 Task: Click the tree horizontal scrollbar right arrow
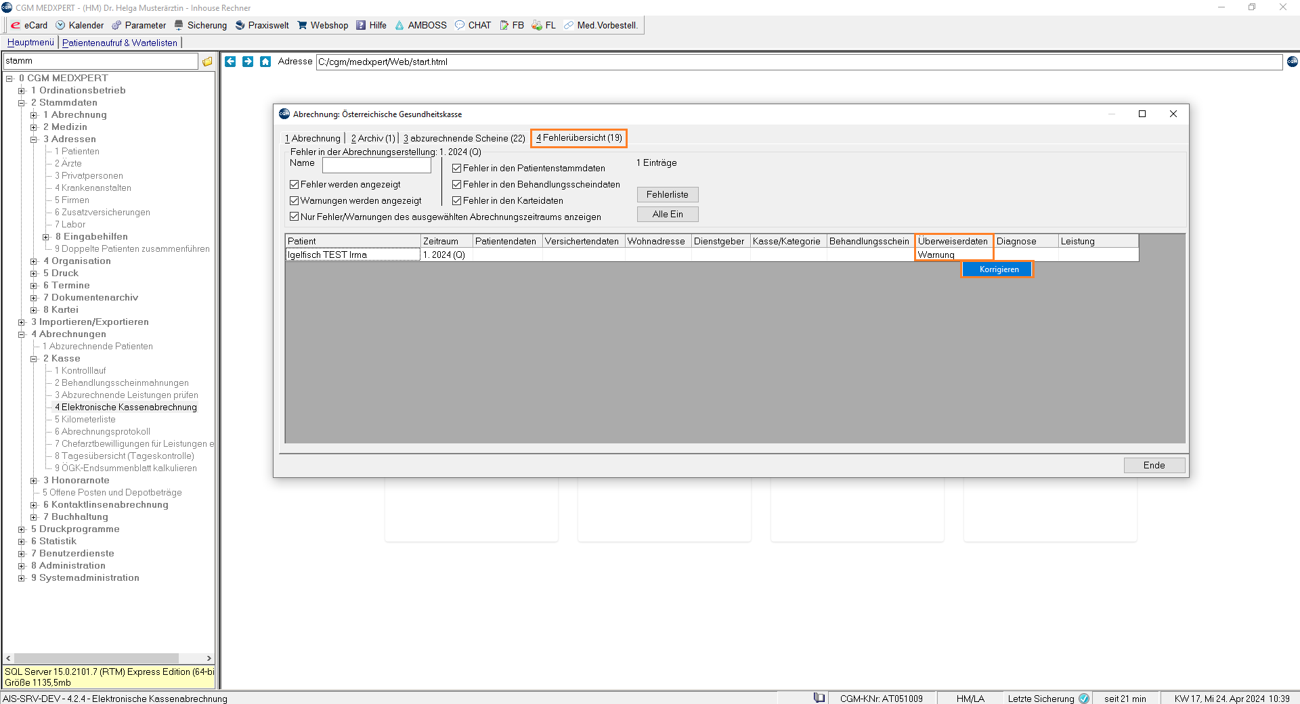(x=209, y=658)
